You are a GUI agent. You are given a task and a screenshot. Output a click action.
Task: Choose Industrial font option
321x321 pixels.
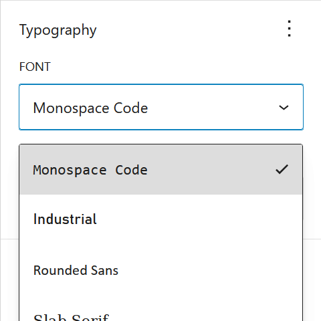[x=161, y=219]
